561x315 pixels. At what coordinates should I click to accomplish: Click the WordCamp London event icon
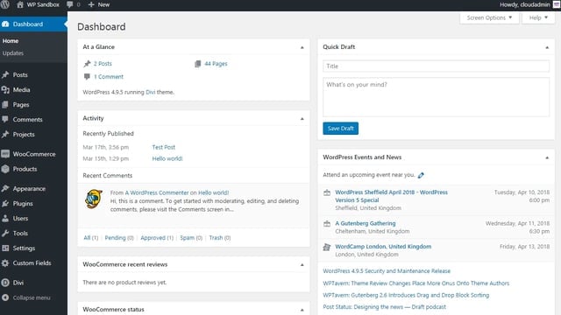point(327,247)
